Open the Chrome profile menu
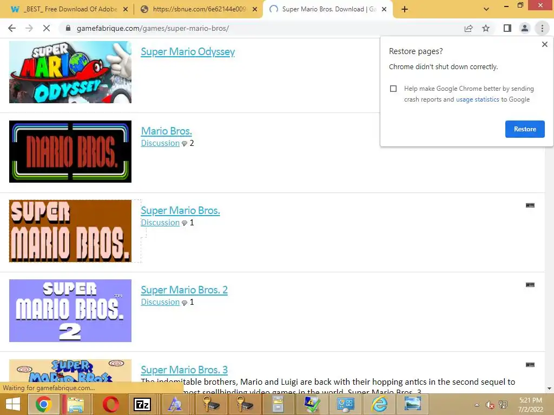The image size is (554, 415). tap(525, 28)
